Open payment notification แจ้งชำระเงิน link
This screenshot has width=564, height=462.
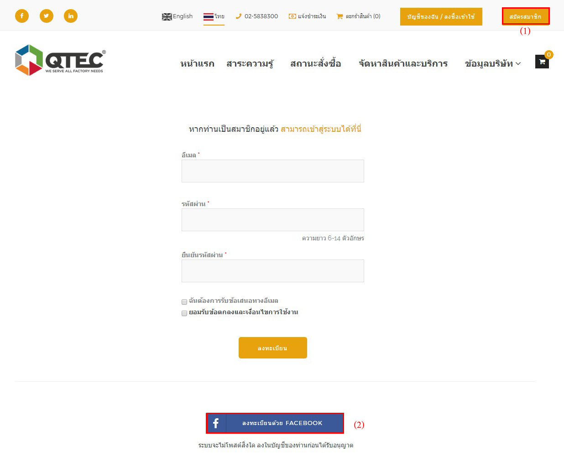click(x=307, y=16)
